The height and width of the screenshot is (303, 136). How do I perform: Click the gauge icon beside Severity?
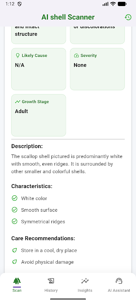coord(76,56)
